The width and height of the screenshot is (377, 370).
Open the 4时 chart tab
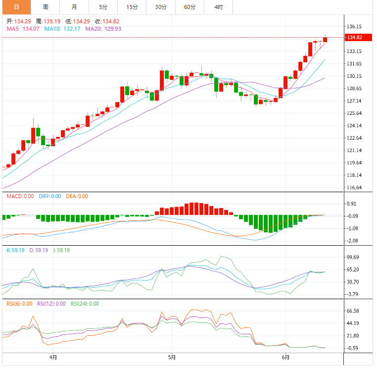click(x=218, y=7)
